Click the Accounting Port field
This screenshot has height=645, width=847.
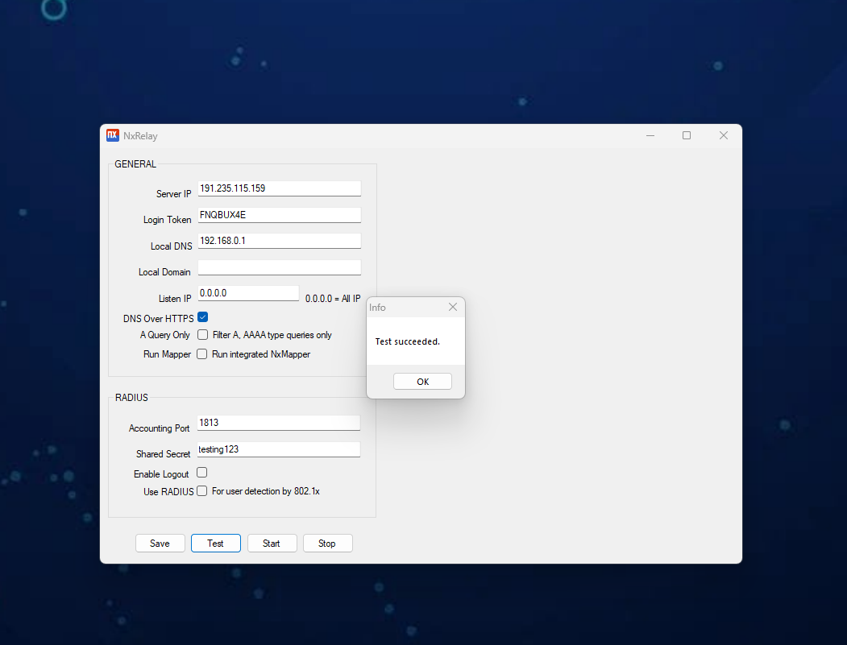click(279, 423)
